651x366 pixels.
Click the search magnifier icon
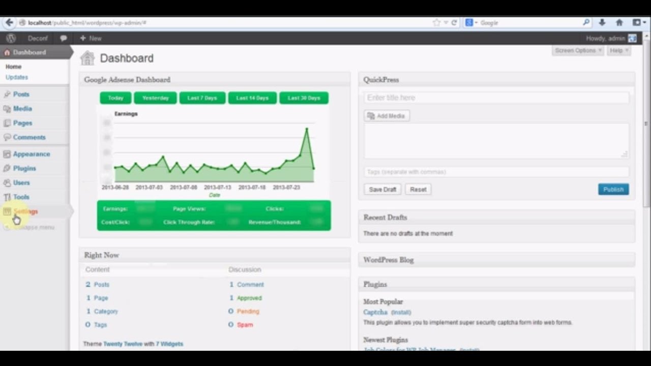[586, 22]
